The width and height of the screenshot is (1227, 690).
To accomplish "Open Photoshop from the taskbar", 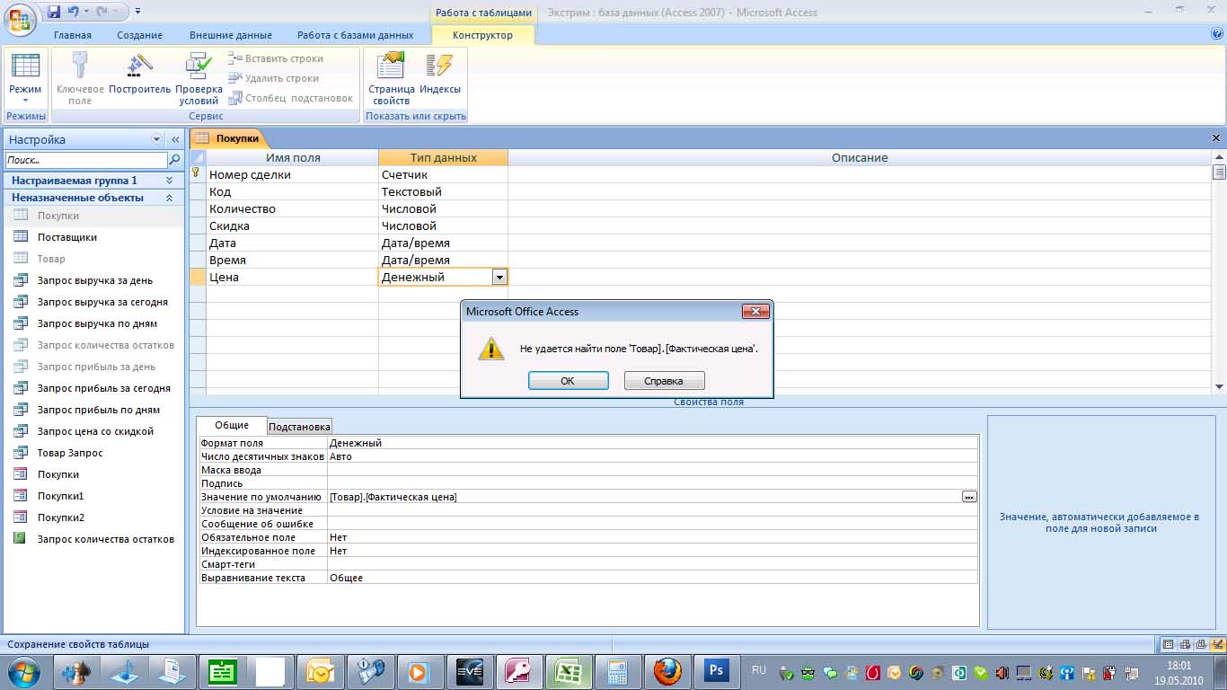I will pyautogui.click(x=716, y=671).
